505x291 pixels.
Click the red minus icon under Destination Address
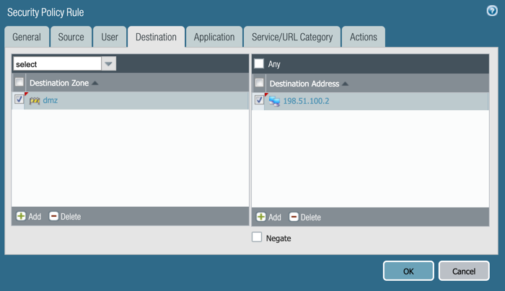tap(294, 217)
